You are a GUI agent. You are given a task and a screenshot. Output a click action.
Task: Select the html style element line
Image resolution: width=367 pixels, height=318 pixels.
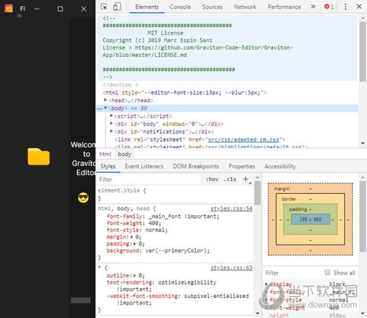pos(184,93)
